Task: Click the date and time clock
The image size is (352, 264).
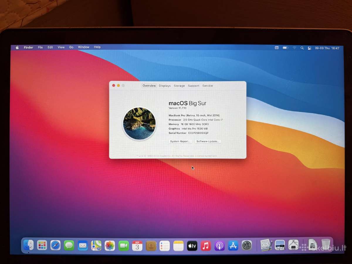Action: pyautogui.click(x=327, y=48)
